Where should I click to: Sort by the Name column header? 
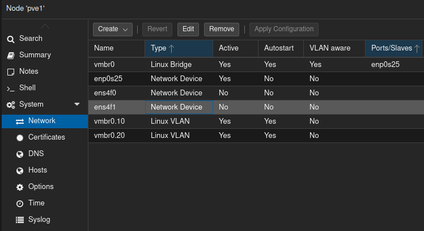point(117,48)
